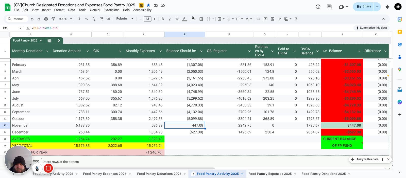Format selection as currency
Screen dimensions: 406x178
pos(79,19)
